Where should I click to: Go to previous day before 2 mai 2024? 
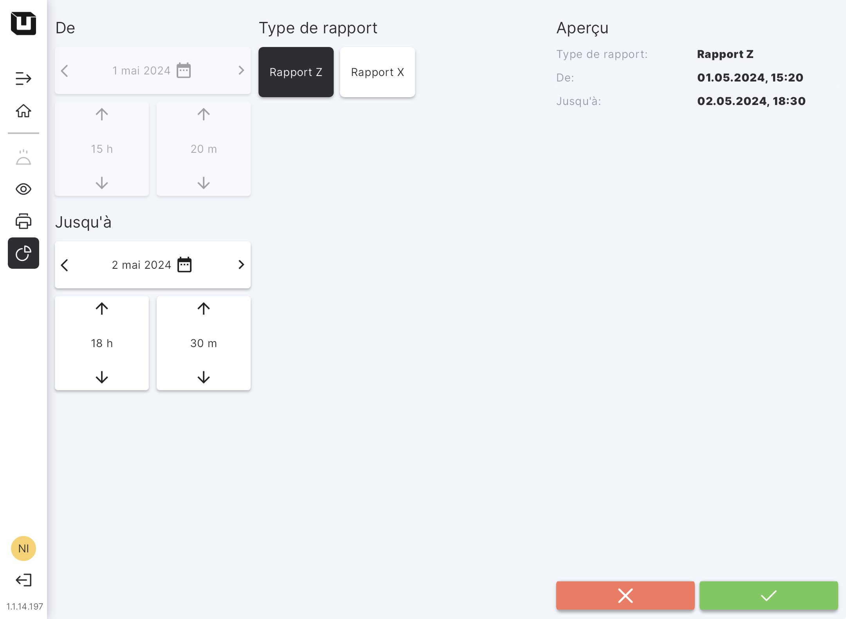pos(65,265)
